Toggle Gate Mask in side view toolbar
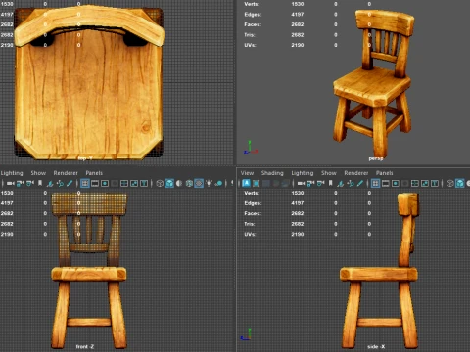This screenshot has height=352, width=470. [405, 183]
